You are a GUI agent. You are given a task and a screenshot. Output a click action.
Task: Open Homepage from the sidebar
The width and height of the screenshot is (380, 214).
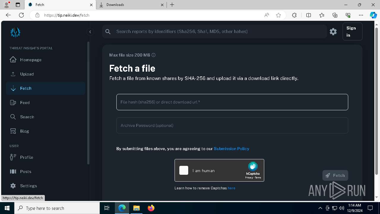point(45,60)
